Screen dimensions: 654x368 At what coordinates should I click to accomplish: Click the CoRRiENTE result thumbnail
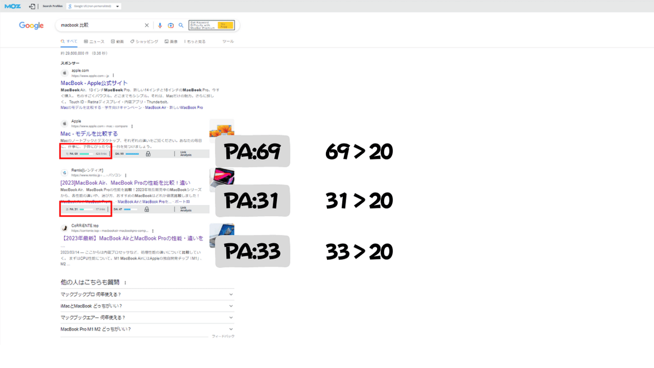222,235
